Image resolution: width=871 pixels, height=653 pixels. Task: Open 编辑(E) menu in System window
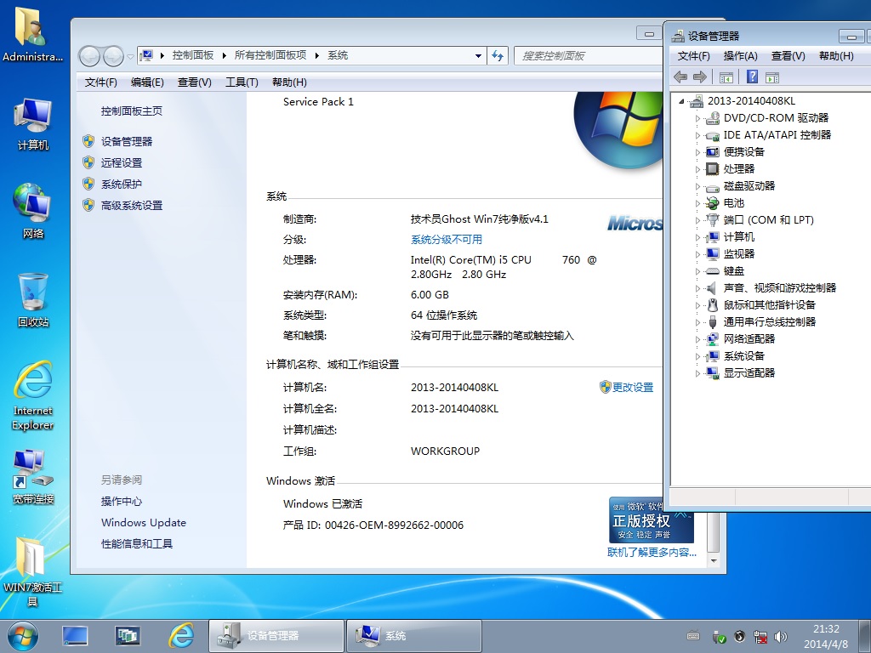[147, 82]
